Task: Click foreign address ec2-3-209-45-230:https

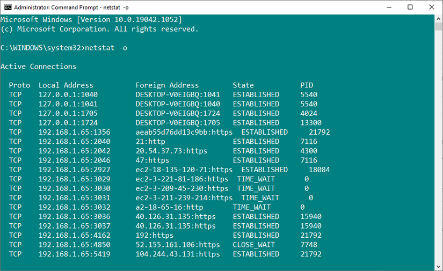Action: coord(182,188)
